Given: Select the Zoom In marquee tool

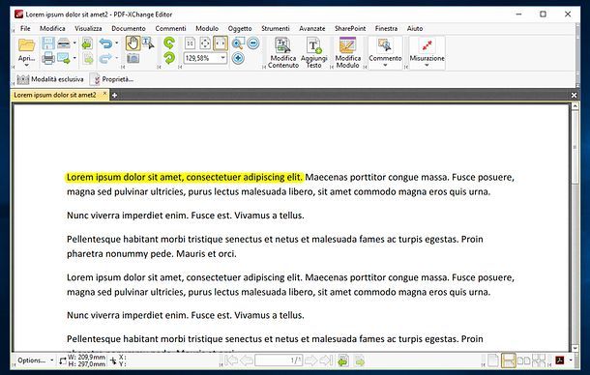Looking at the screenshot, I should 238,43.
